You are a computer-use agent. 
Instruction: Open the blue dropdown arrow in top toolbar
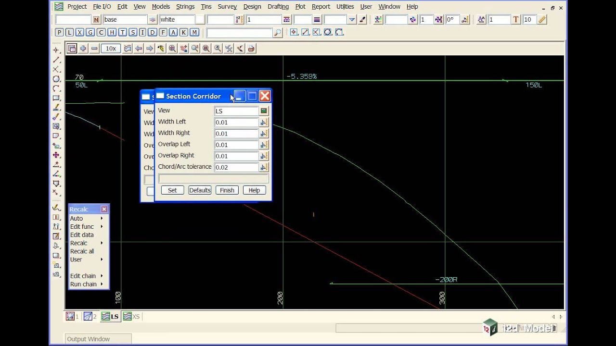point(352,20)
